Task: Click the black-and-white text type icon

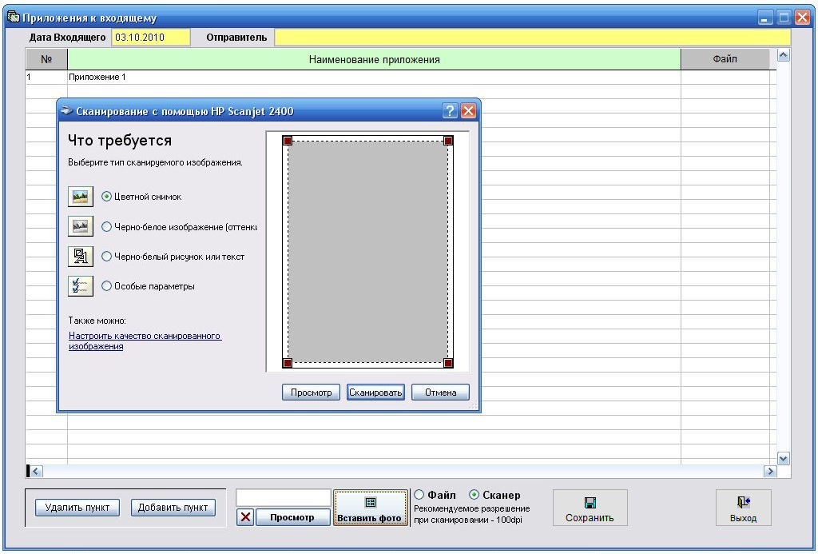Action: coord(81,257)
